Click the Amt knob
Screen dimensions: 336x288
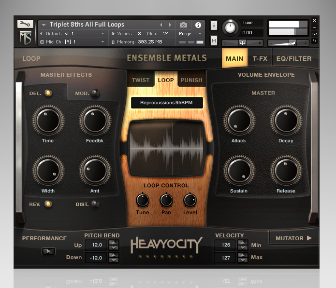(95, 171)
